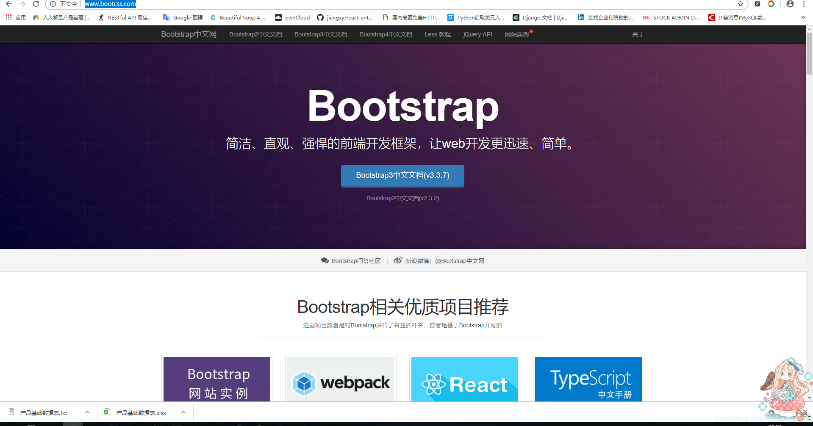This screenshot has height=426, width=813.
Task: Open the 国内高匿免费HTTP bookmark
Action: point(411,17)
